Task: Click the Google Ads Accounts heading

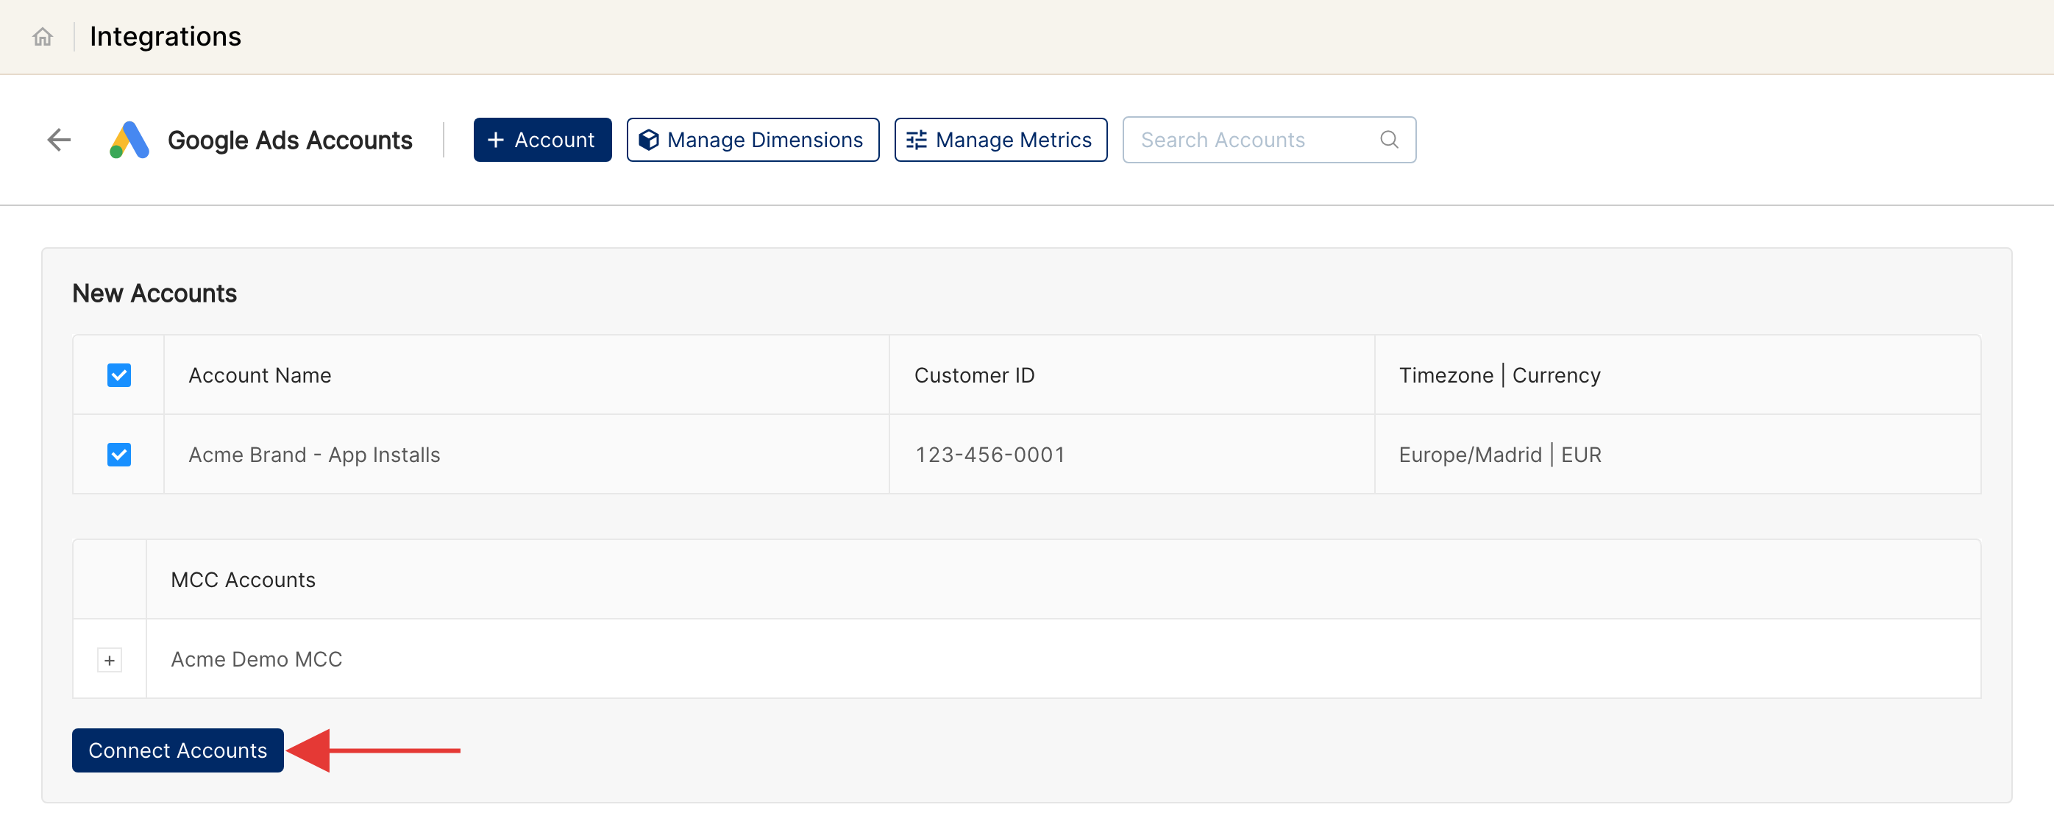Action: coord(289,141)
